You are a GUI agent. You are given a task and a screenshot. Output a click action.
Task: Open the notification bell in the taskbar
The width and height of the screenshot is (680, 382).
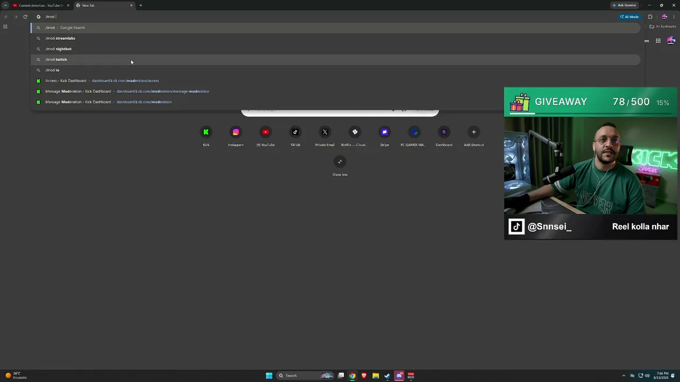tap(673, 376)
